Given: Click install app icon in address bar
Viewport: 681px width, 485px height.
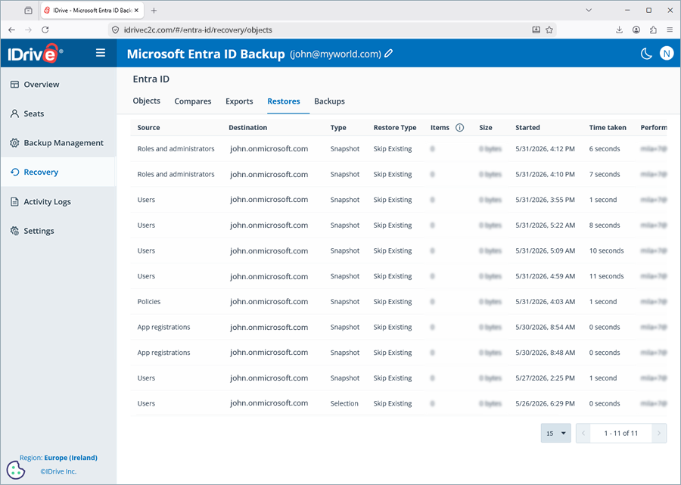Looking at the screenshot, I should tap(536, 30).
